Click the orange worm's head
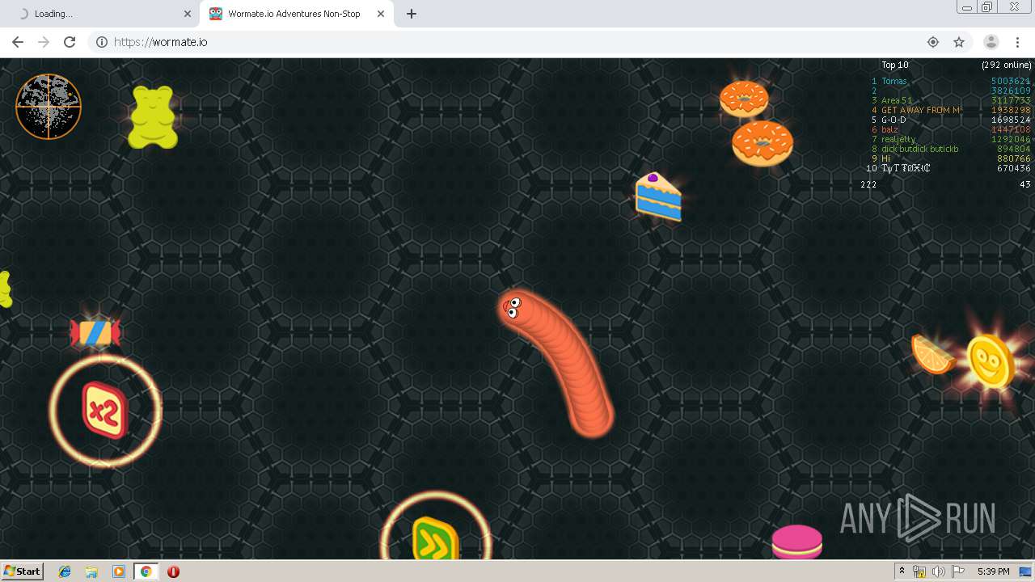Viewport: 1035px width, 582px height. coord(513,308)
